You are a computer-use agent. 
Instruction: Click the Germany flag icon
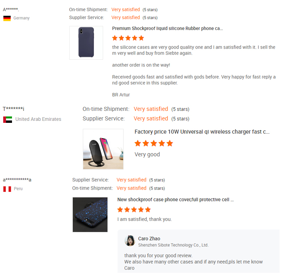click(7, 18)
